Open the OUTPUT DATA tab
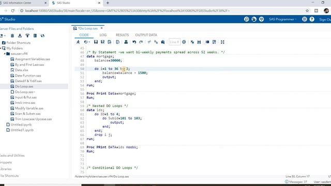 (146, 35)
